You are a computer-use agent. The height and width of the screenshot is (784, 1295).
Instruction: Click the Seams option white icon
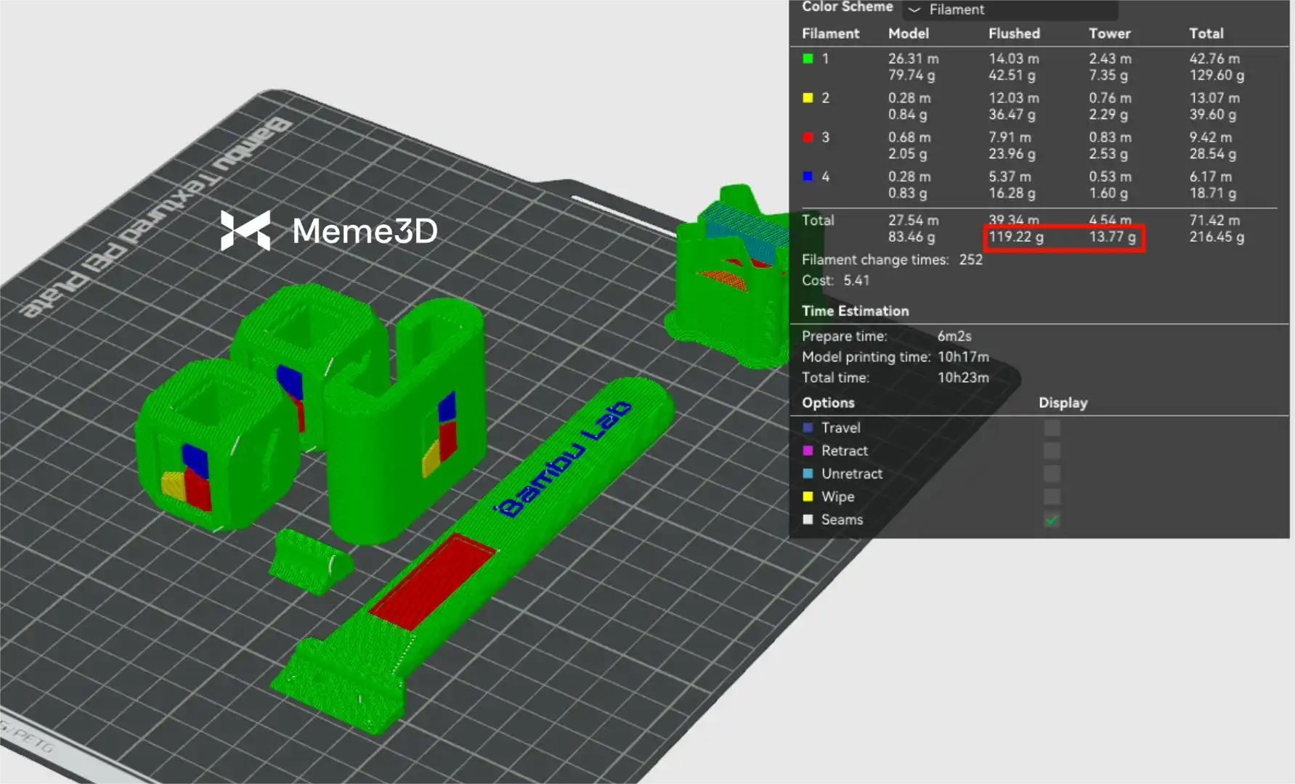(808, 520)
